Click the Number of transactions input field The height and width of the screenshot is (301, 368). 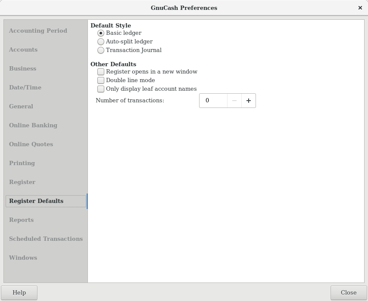point(213,101)
